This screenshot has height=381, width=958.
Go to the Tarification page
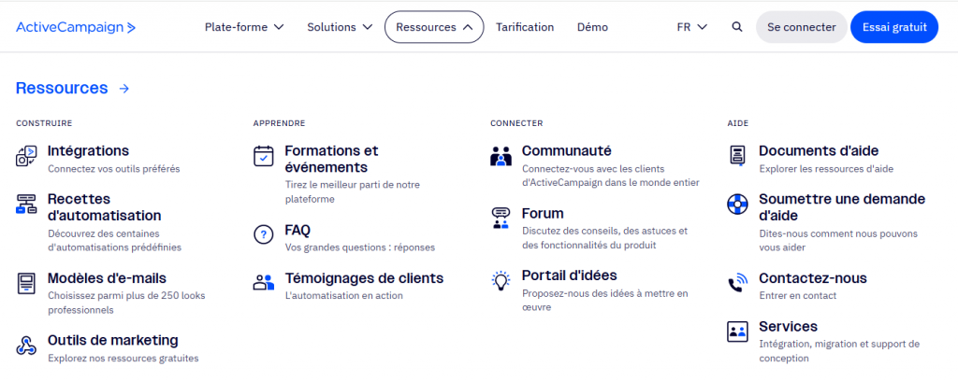pyautogui.click(x=525, y=27)
